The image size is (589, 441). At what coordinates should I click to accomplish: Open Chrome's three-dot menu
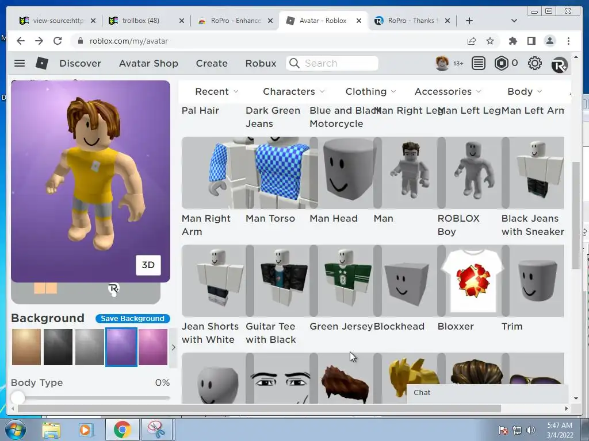[x=568, y=41]
